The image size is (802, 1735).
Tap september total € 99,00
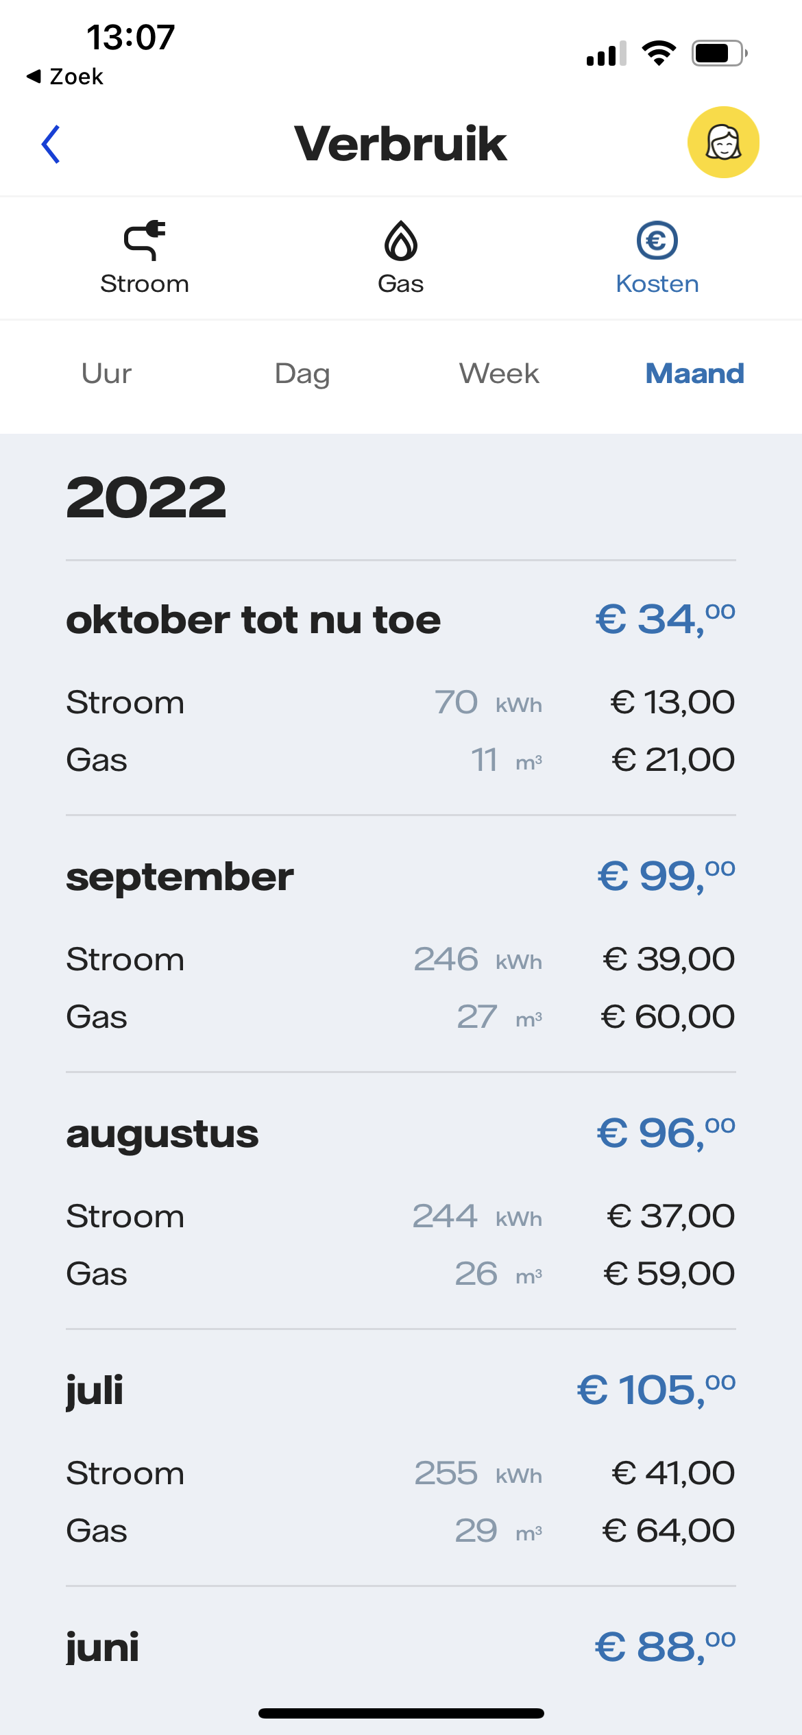tap(666, 876)
